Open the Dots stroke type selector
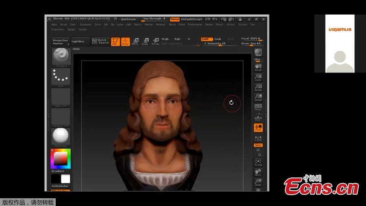The width and height of the screenshot is (366, 206). tap(61, 76)
